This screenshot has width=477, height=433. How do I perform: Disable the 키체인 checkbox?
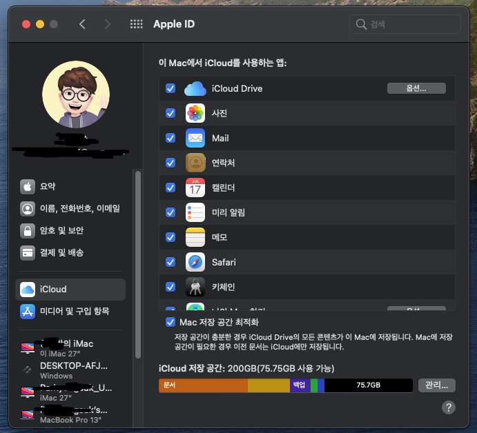click(x=171, y=287)
